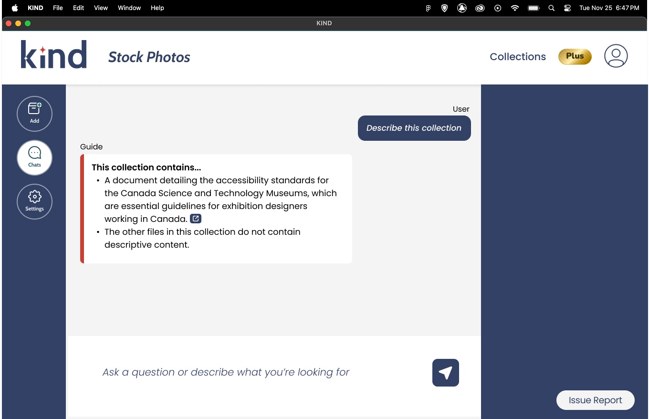
Task: Open the external link in the Guide message
Action: (196, 218)
